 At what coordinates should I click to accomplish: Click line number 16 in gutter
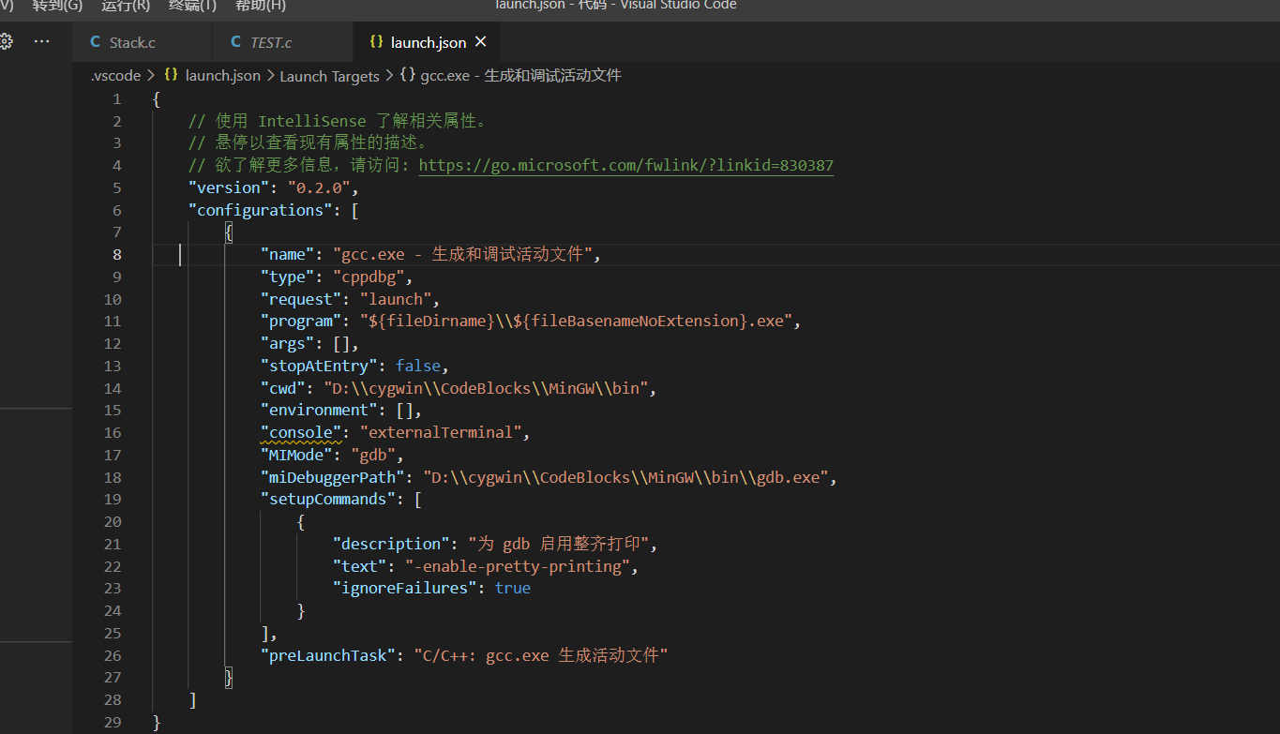pos(113,433)
